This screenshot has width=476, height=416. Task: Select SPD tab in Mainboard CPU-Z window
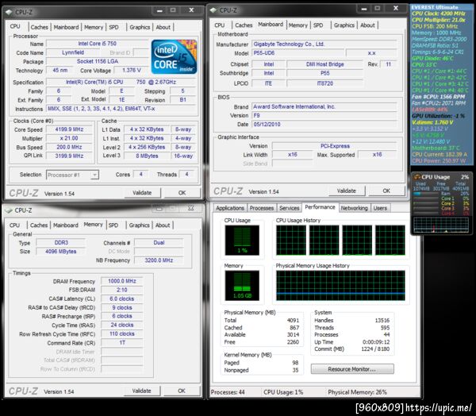point(318,25)
